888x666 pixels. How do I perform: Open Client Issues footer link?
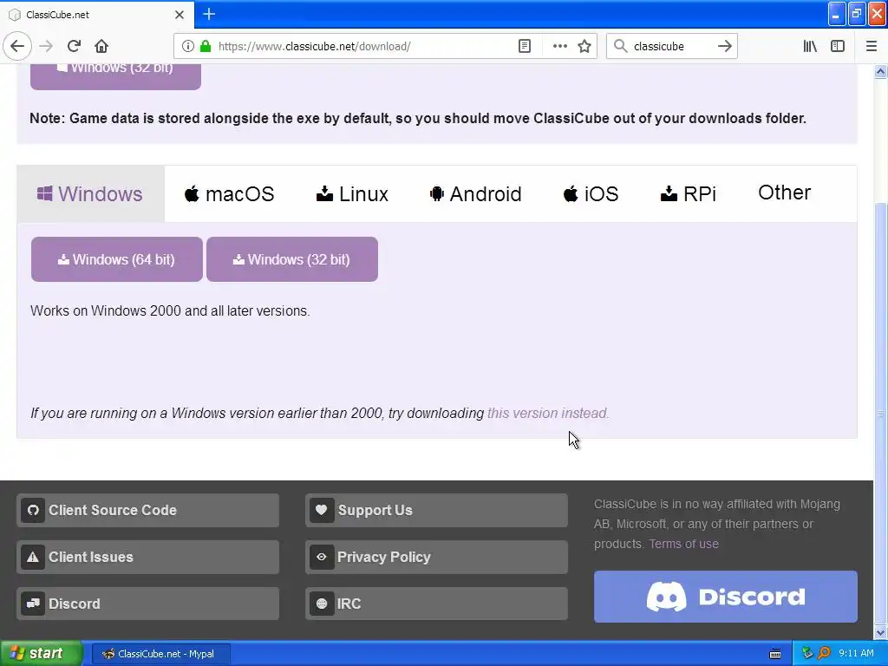(147, 558)
